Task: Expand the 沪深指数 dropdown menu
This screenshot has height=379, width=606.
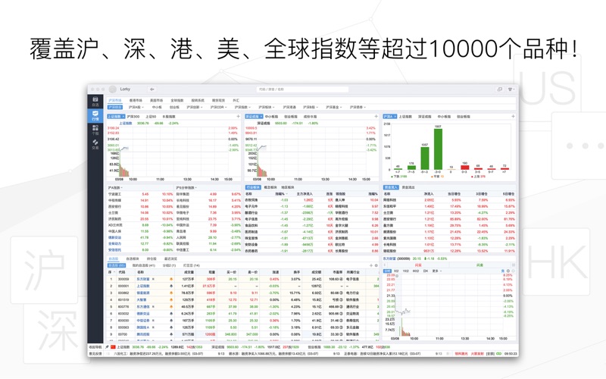Action: 242,107
